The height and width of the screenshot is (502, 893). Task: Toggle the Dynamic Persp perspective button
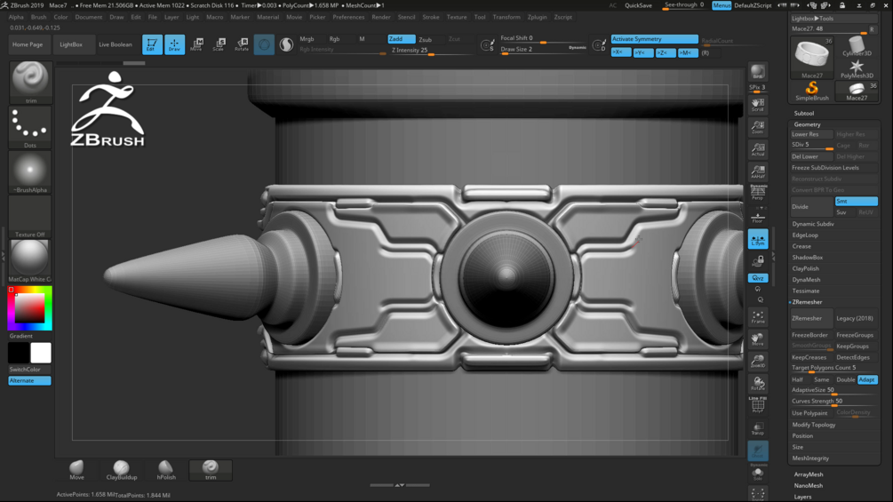tap(757, 193)
